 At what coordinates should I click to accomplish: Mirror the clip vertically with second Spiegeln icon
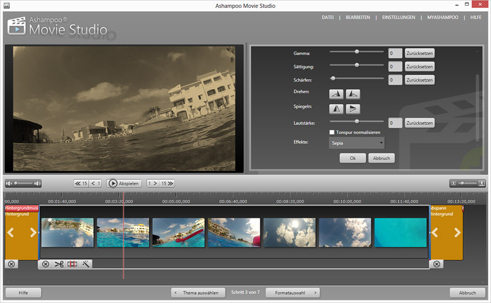coord(353,109)
